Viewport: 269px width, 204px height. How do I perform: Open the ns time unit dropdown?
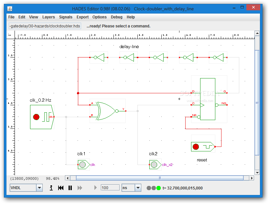138,188
